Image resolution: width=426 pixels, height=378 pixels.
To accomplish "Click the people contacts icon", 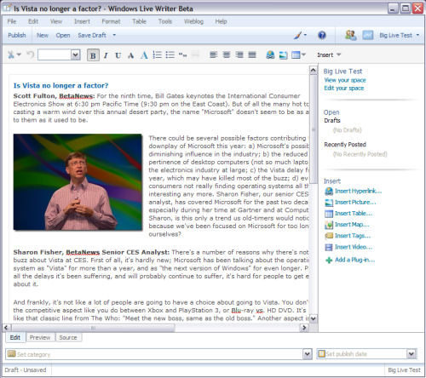I will [351, 35].
